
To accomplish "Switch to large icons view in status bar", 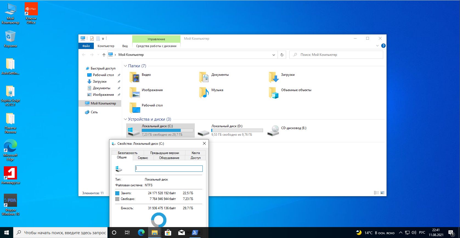I will (382, 193).
